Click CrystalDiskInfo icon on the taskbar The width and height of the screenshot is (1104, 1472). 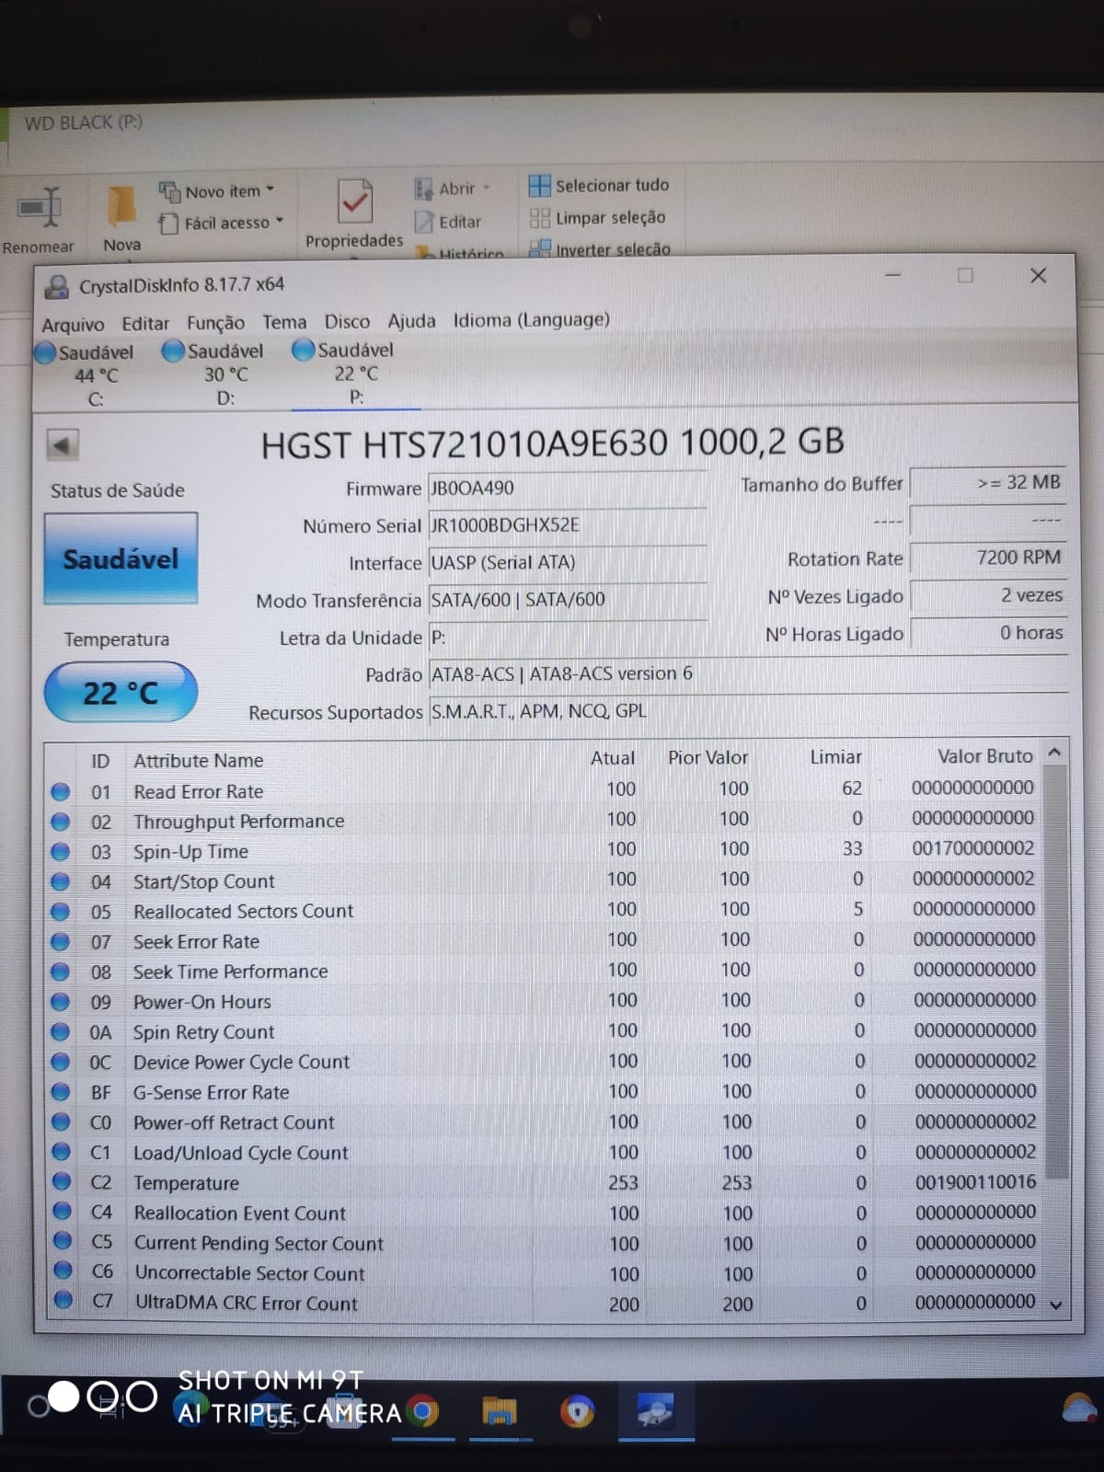(655, 1409)
